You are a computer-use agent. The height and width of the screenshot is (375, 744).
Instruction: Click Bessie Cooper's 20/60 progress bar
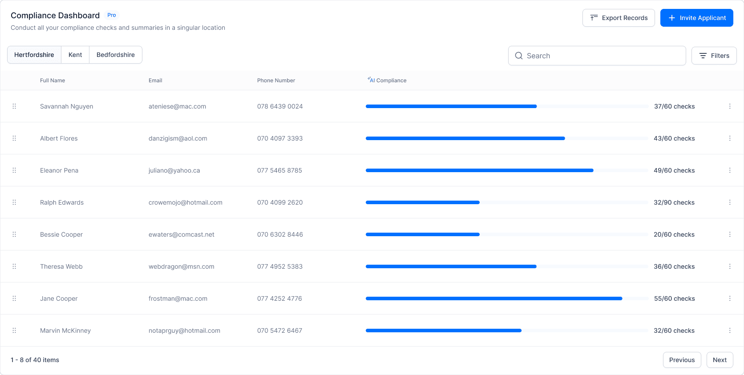pos(507,234)
